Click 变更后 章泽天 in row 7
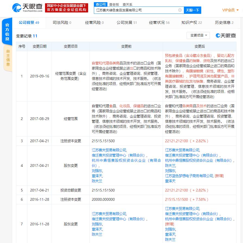 [170, 234]
